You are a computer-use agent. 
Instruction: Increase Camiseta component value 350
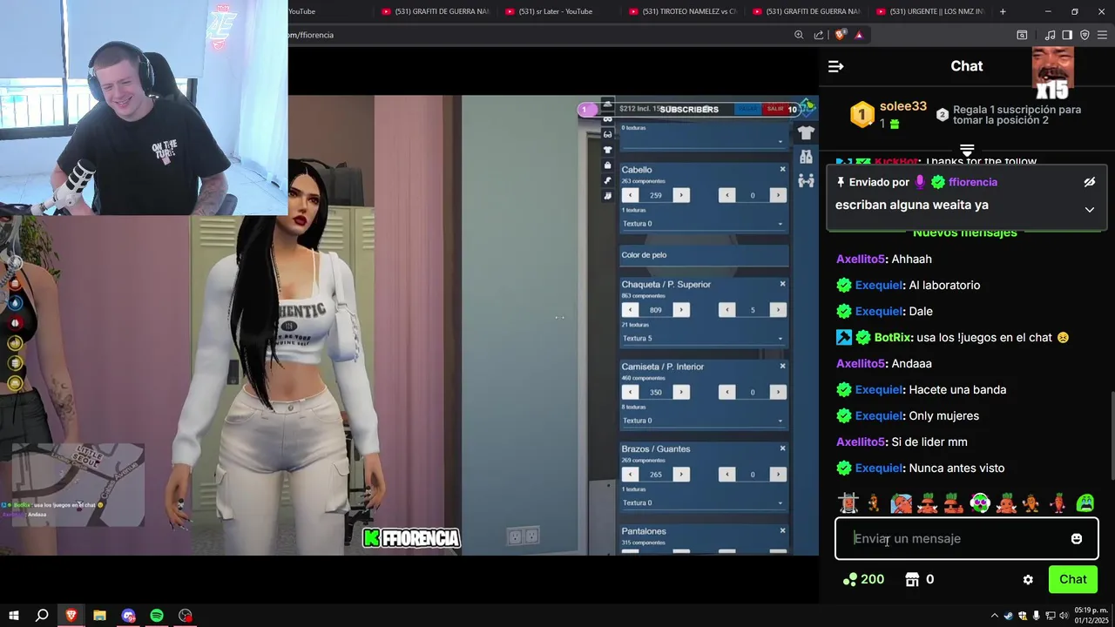point(681,392)
